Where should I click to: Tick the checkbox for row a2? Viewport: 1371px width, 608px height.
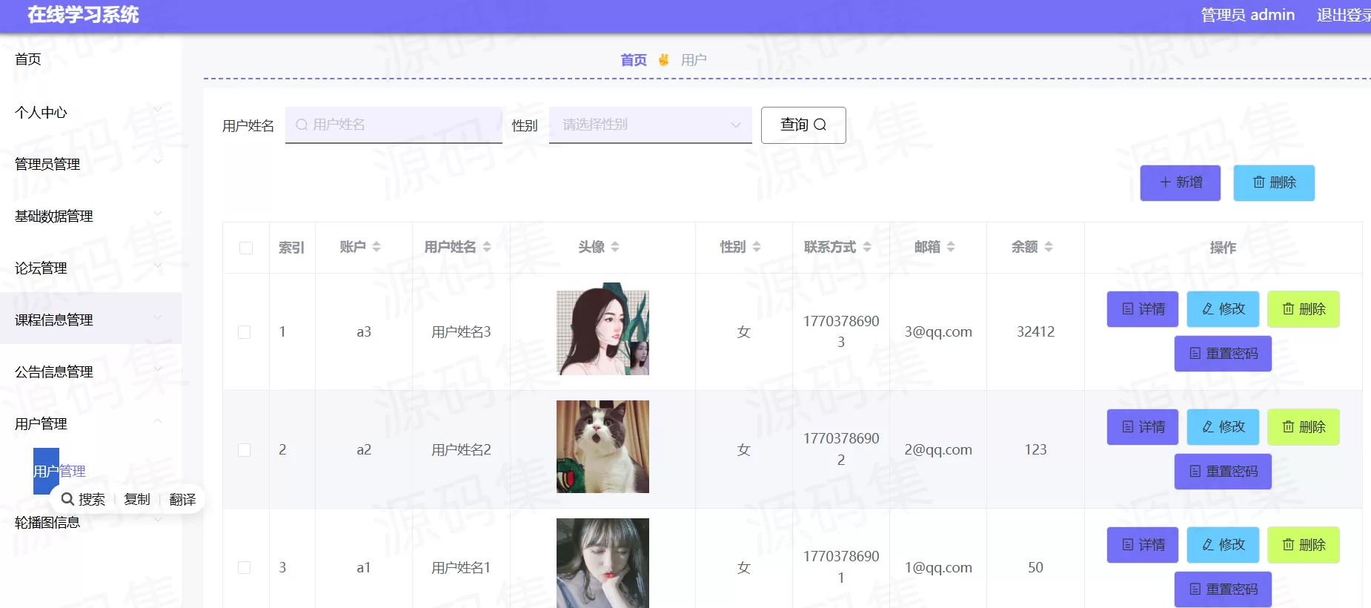(244, 450)
